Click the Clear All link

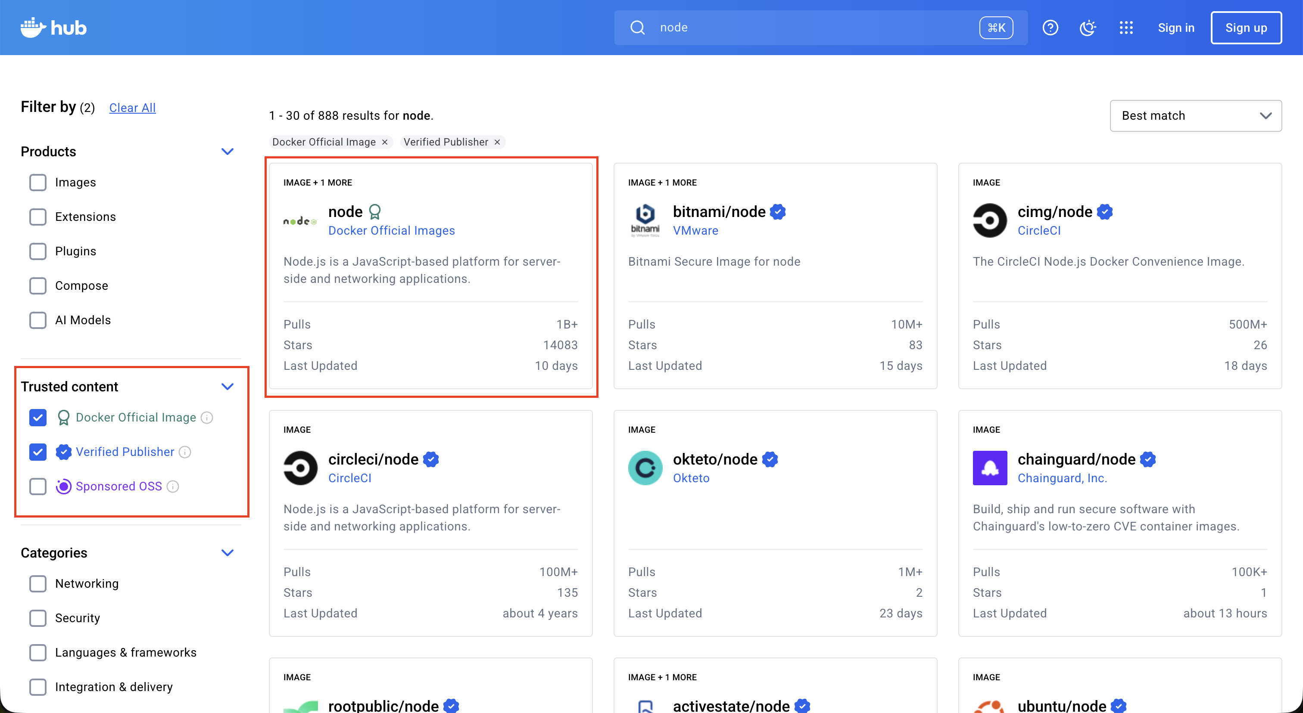pos(132,107)
